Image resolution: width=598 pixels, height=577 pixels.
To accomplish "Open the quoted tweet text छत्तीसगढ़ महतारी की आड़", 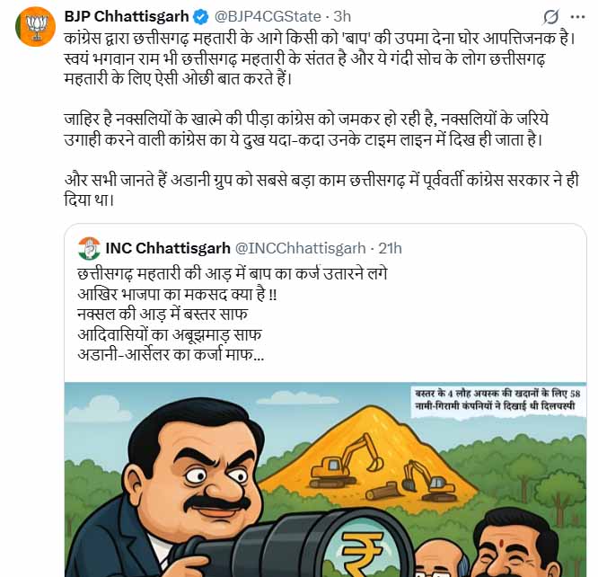I will coord(232,315).
